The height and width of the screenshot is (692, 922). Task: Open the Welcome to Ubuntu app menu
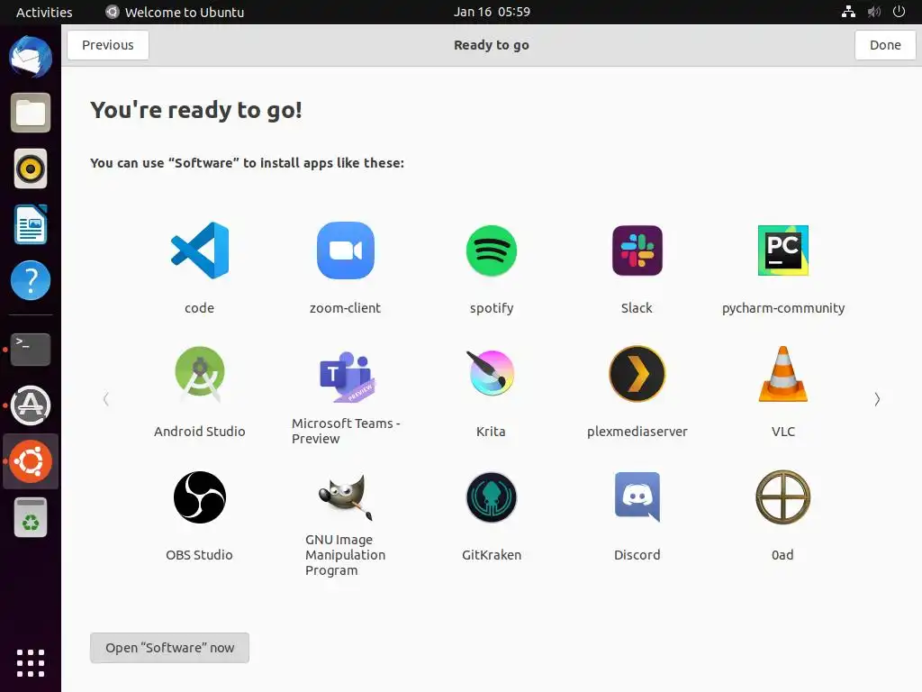tap(176, 12)
